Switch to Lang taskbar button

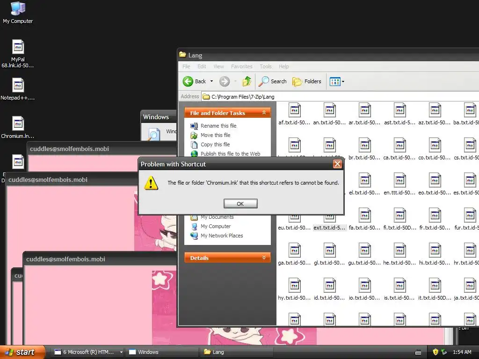(x=237, y=352)
